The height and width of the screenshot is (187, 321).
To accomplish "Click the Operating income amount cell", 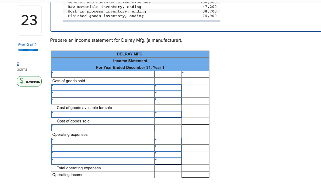I will (195, 175).
